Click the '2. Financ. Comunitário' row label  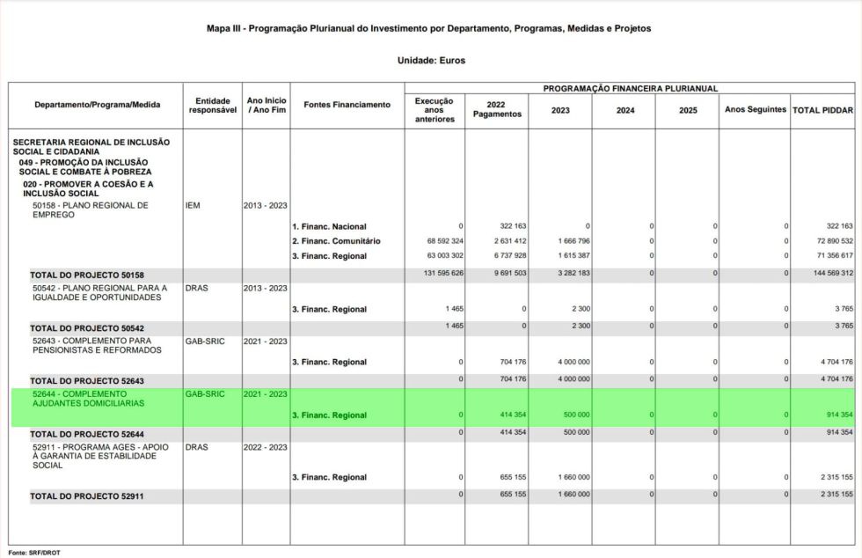(x=336, y=241)
